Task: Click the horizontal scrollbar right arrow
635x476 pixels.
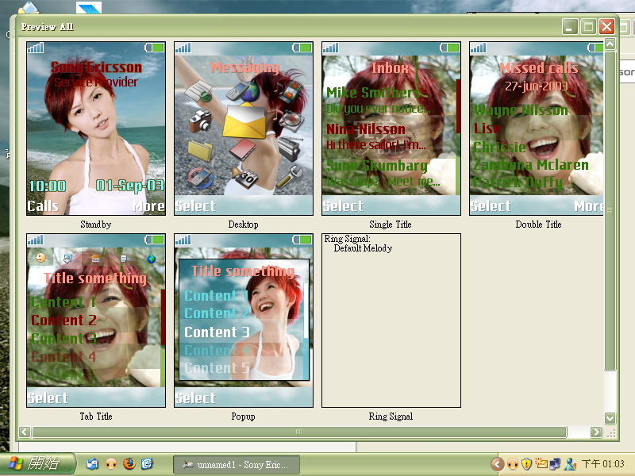Action: point(596,432)
